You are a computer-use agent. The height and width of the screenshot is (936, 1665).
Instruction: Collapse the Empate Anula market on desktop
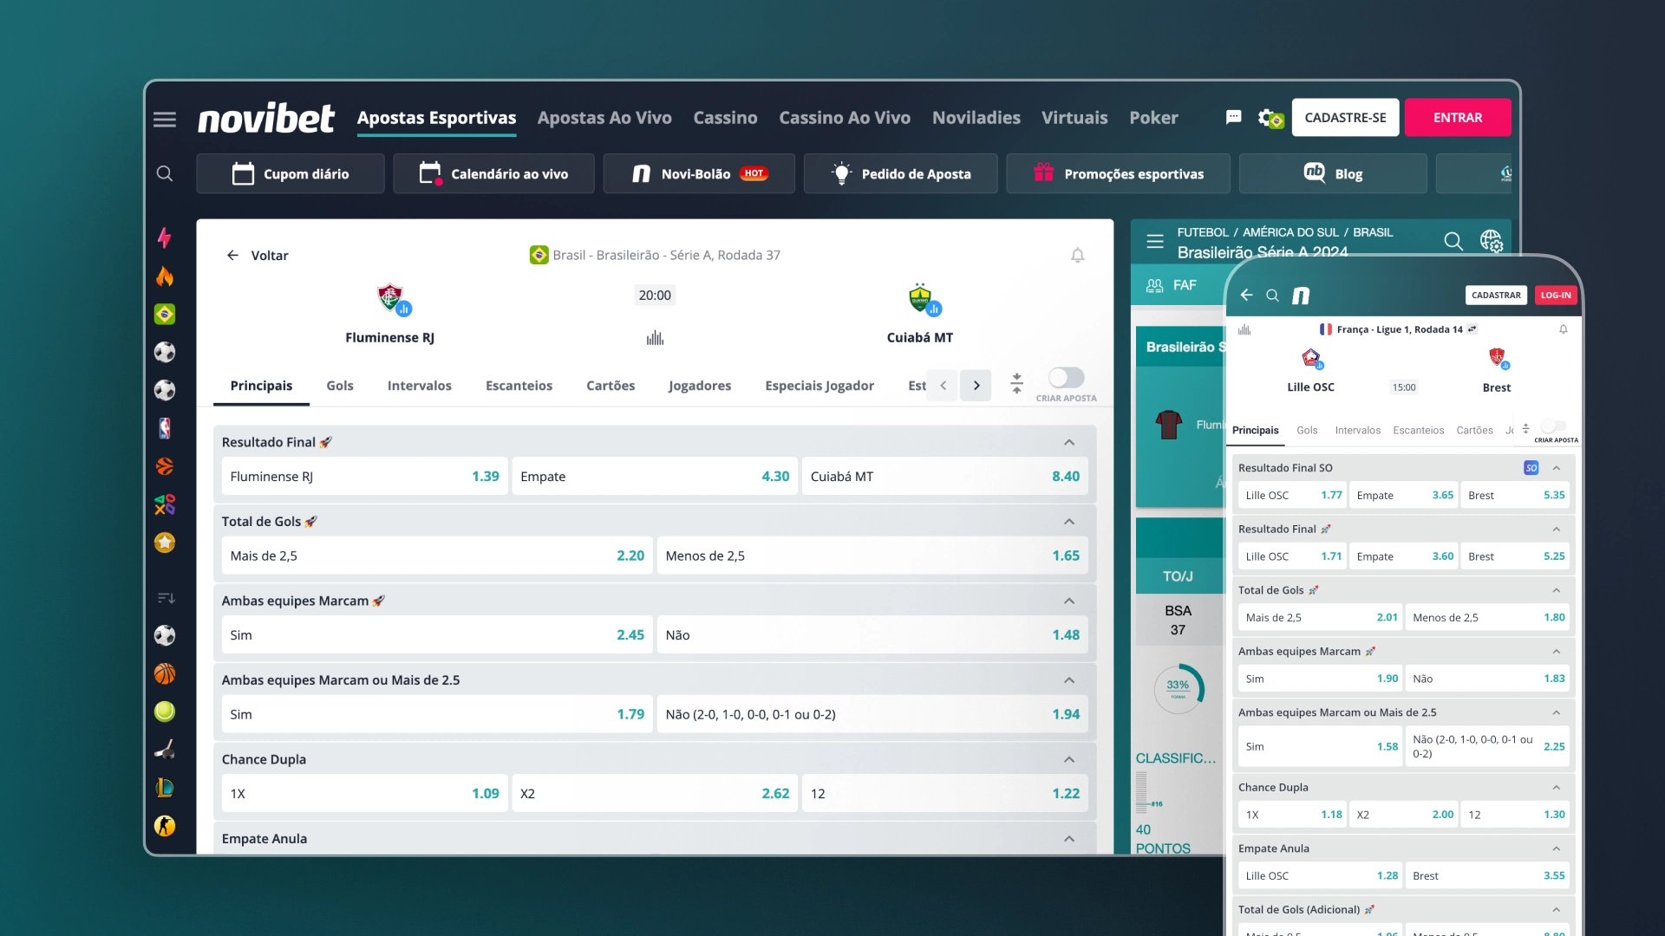pyautogui.click(x=1069, y=839)
